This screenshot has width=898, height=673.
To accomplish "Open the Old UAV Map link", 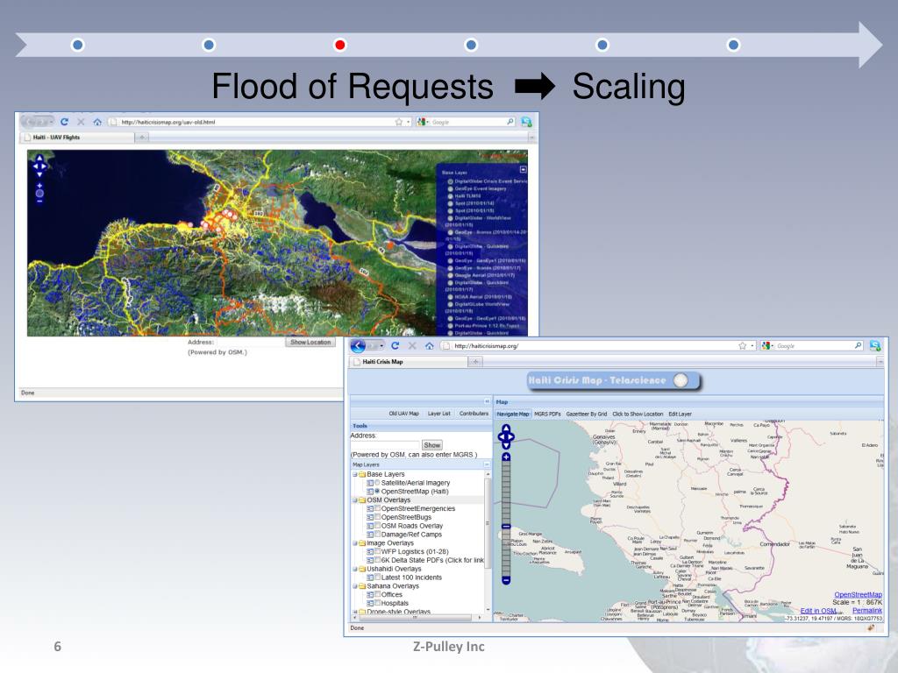I will coord(403,414).
